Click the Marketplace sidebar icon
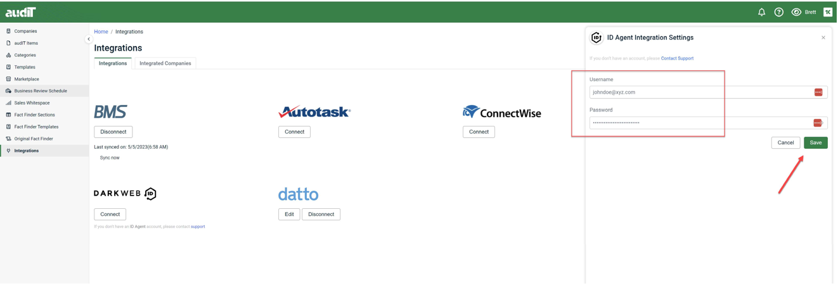 (x=8, y=79)
